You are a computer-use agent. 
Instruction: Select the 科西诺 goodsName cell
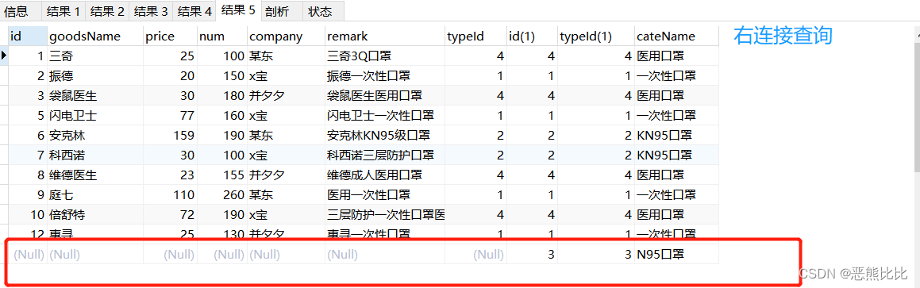coord(95,156)
